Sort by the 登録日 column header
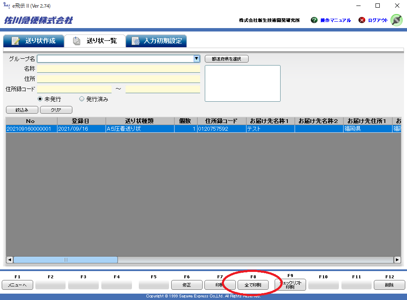 tap(81, 121)
